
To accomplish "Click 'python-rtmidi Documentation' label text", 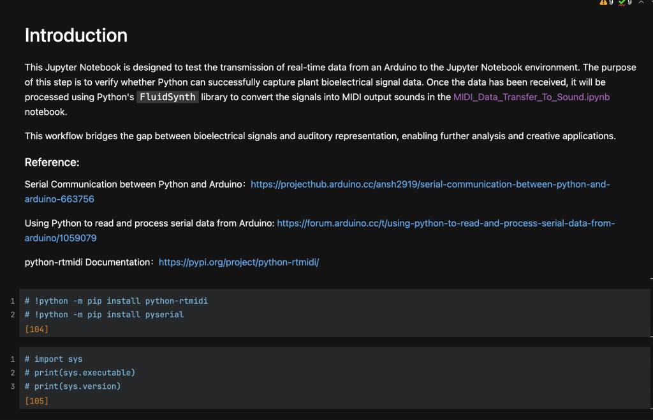I will click(87, 262).
